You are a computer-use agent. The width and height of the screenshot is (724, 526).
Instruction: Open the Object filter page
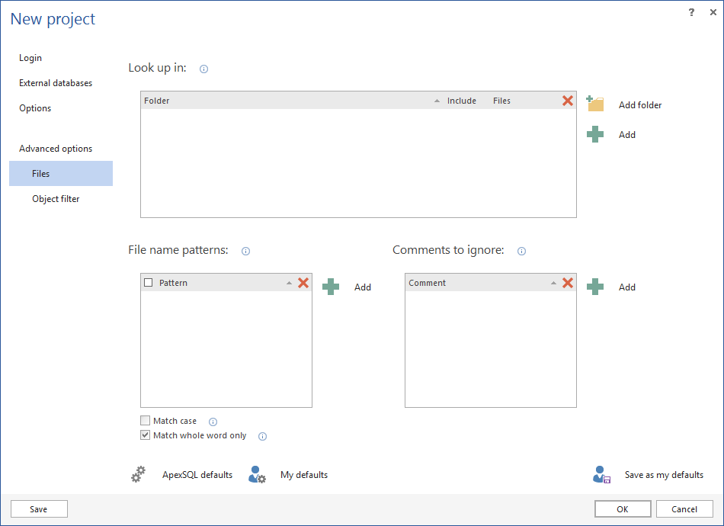[56, 199]
